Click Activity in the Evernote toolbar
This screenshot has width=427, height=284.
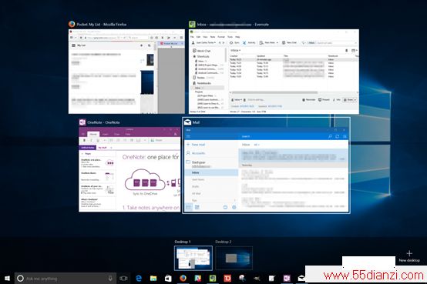[249, 42]
